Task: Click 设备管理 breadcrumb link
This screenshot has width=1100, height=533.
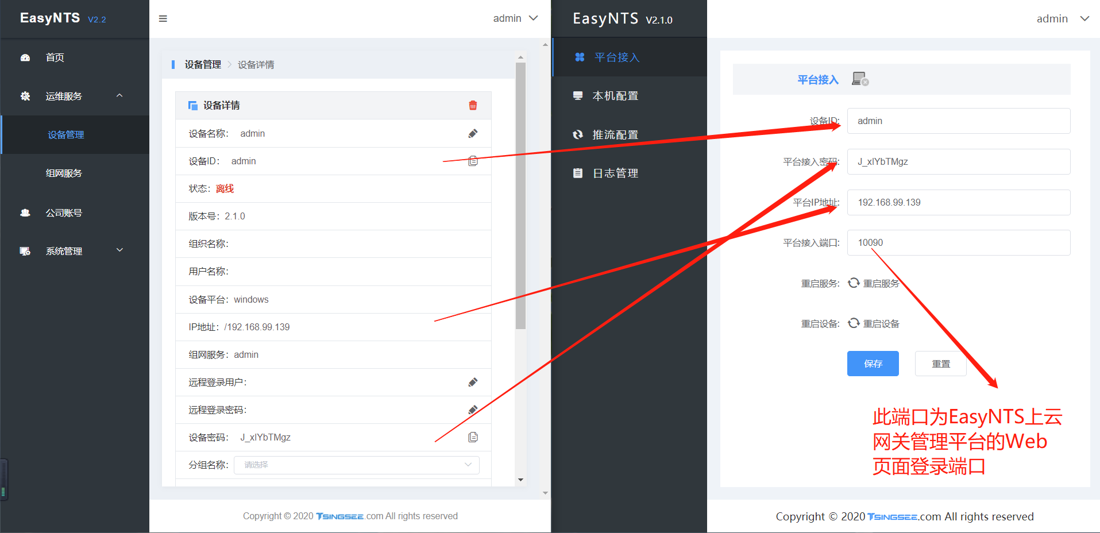Action: 203,64
